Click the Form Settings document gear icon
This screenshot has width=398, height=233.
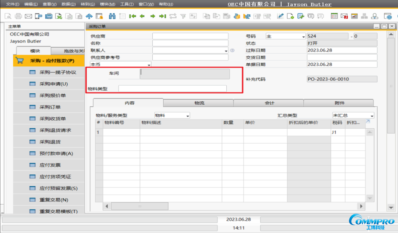(x=291, y=16)
